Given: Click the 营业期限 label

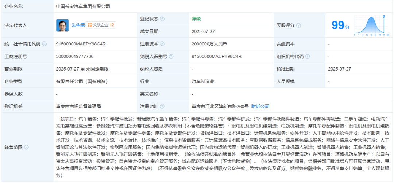Looking at the screenshot, I should pos(13,69).
